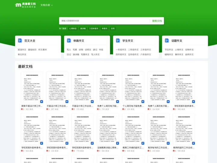The height and width of the screenshot is (163, 217).
Task: Open 事件作文 under 话题作文
Action: (x=179, y=54)
